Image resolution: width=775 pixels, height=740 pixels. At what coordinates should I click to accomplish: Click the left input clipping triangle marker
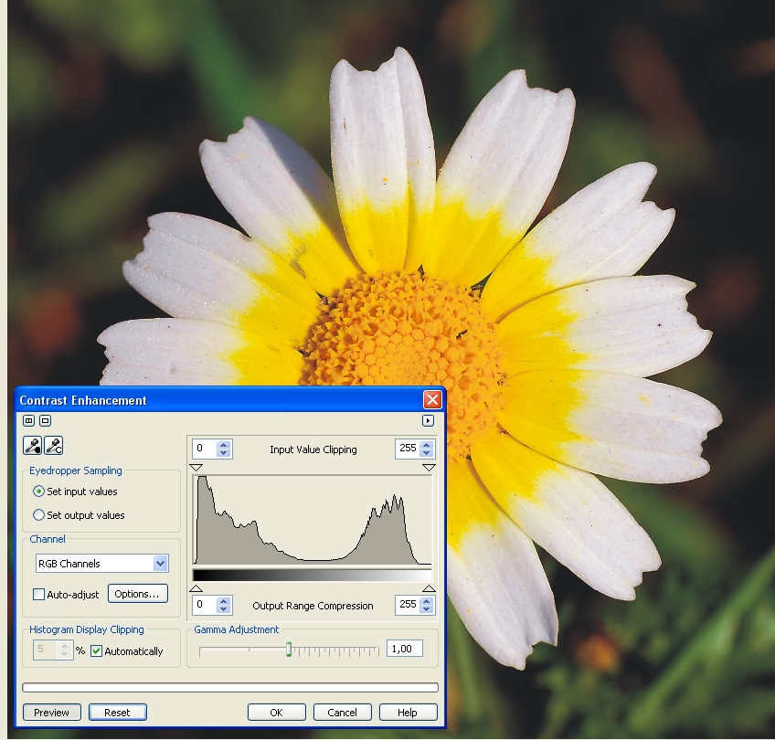coord(195,467)
